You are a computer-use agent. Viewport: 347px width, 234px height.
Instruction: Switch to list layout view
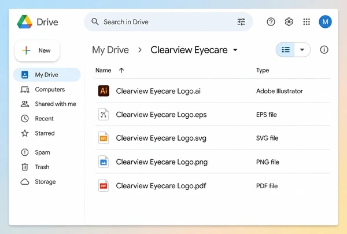coord(286,50)
